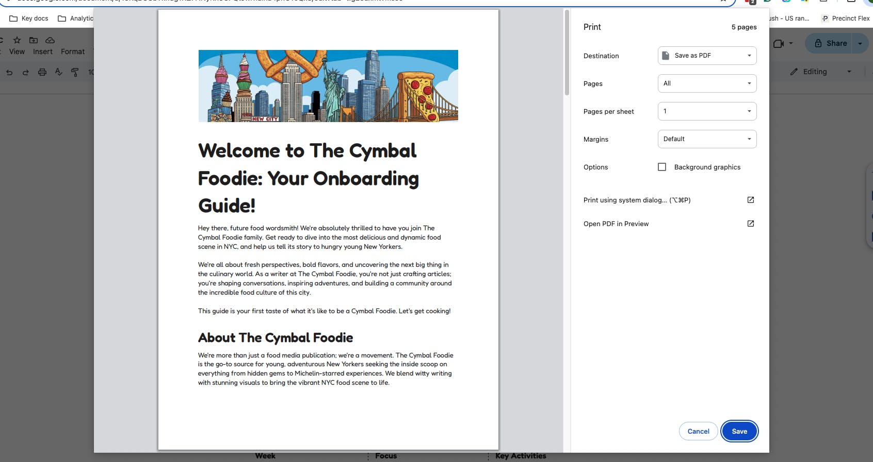Click the printer icon in Docs toolbar
This screenshot has width=873, height=462.
pos(42,72)
